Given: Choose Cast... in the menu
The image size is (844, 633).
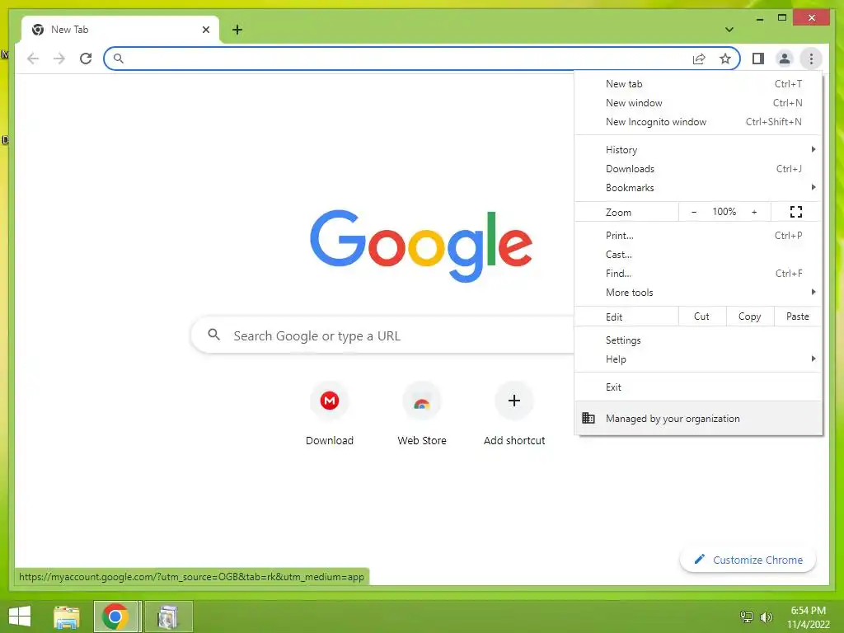Looking at the screenshot, I should (x=698, y=254).
